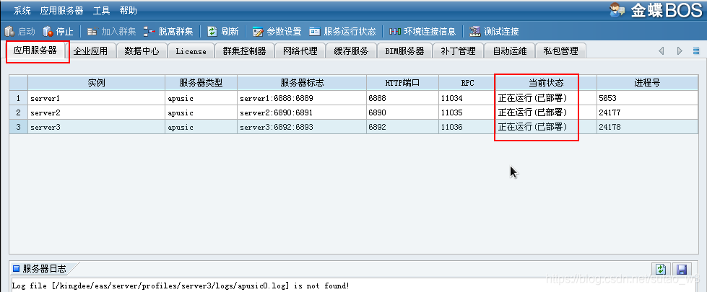The height and width of the screenshot is (292, 707).
Task: Open the tab list menu icon
Action: (695, 51)
